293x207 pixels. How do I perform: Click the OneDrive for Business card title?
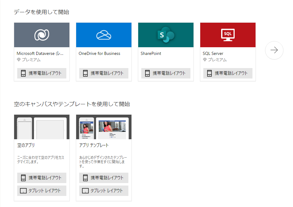(x=100, y=53)
